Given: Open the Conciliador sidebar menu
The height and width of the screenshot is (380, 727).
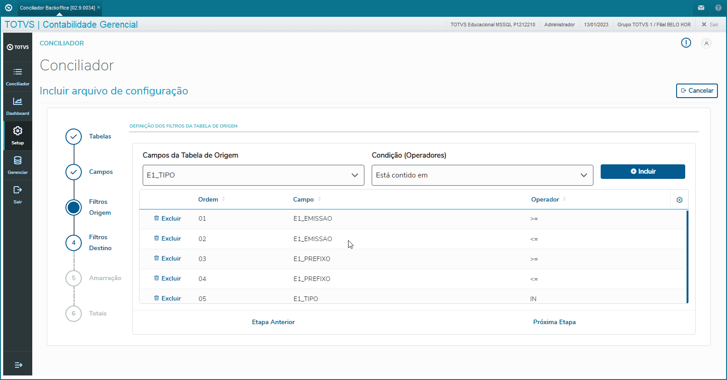Looking at the screenshot, I should [x=18, y=77].
